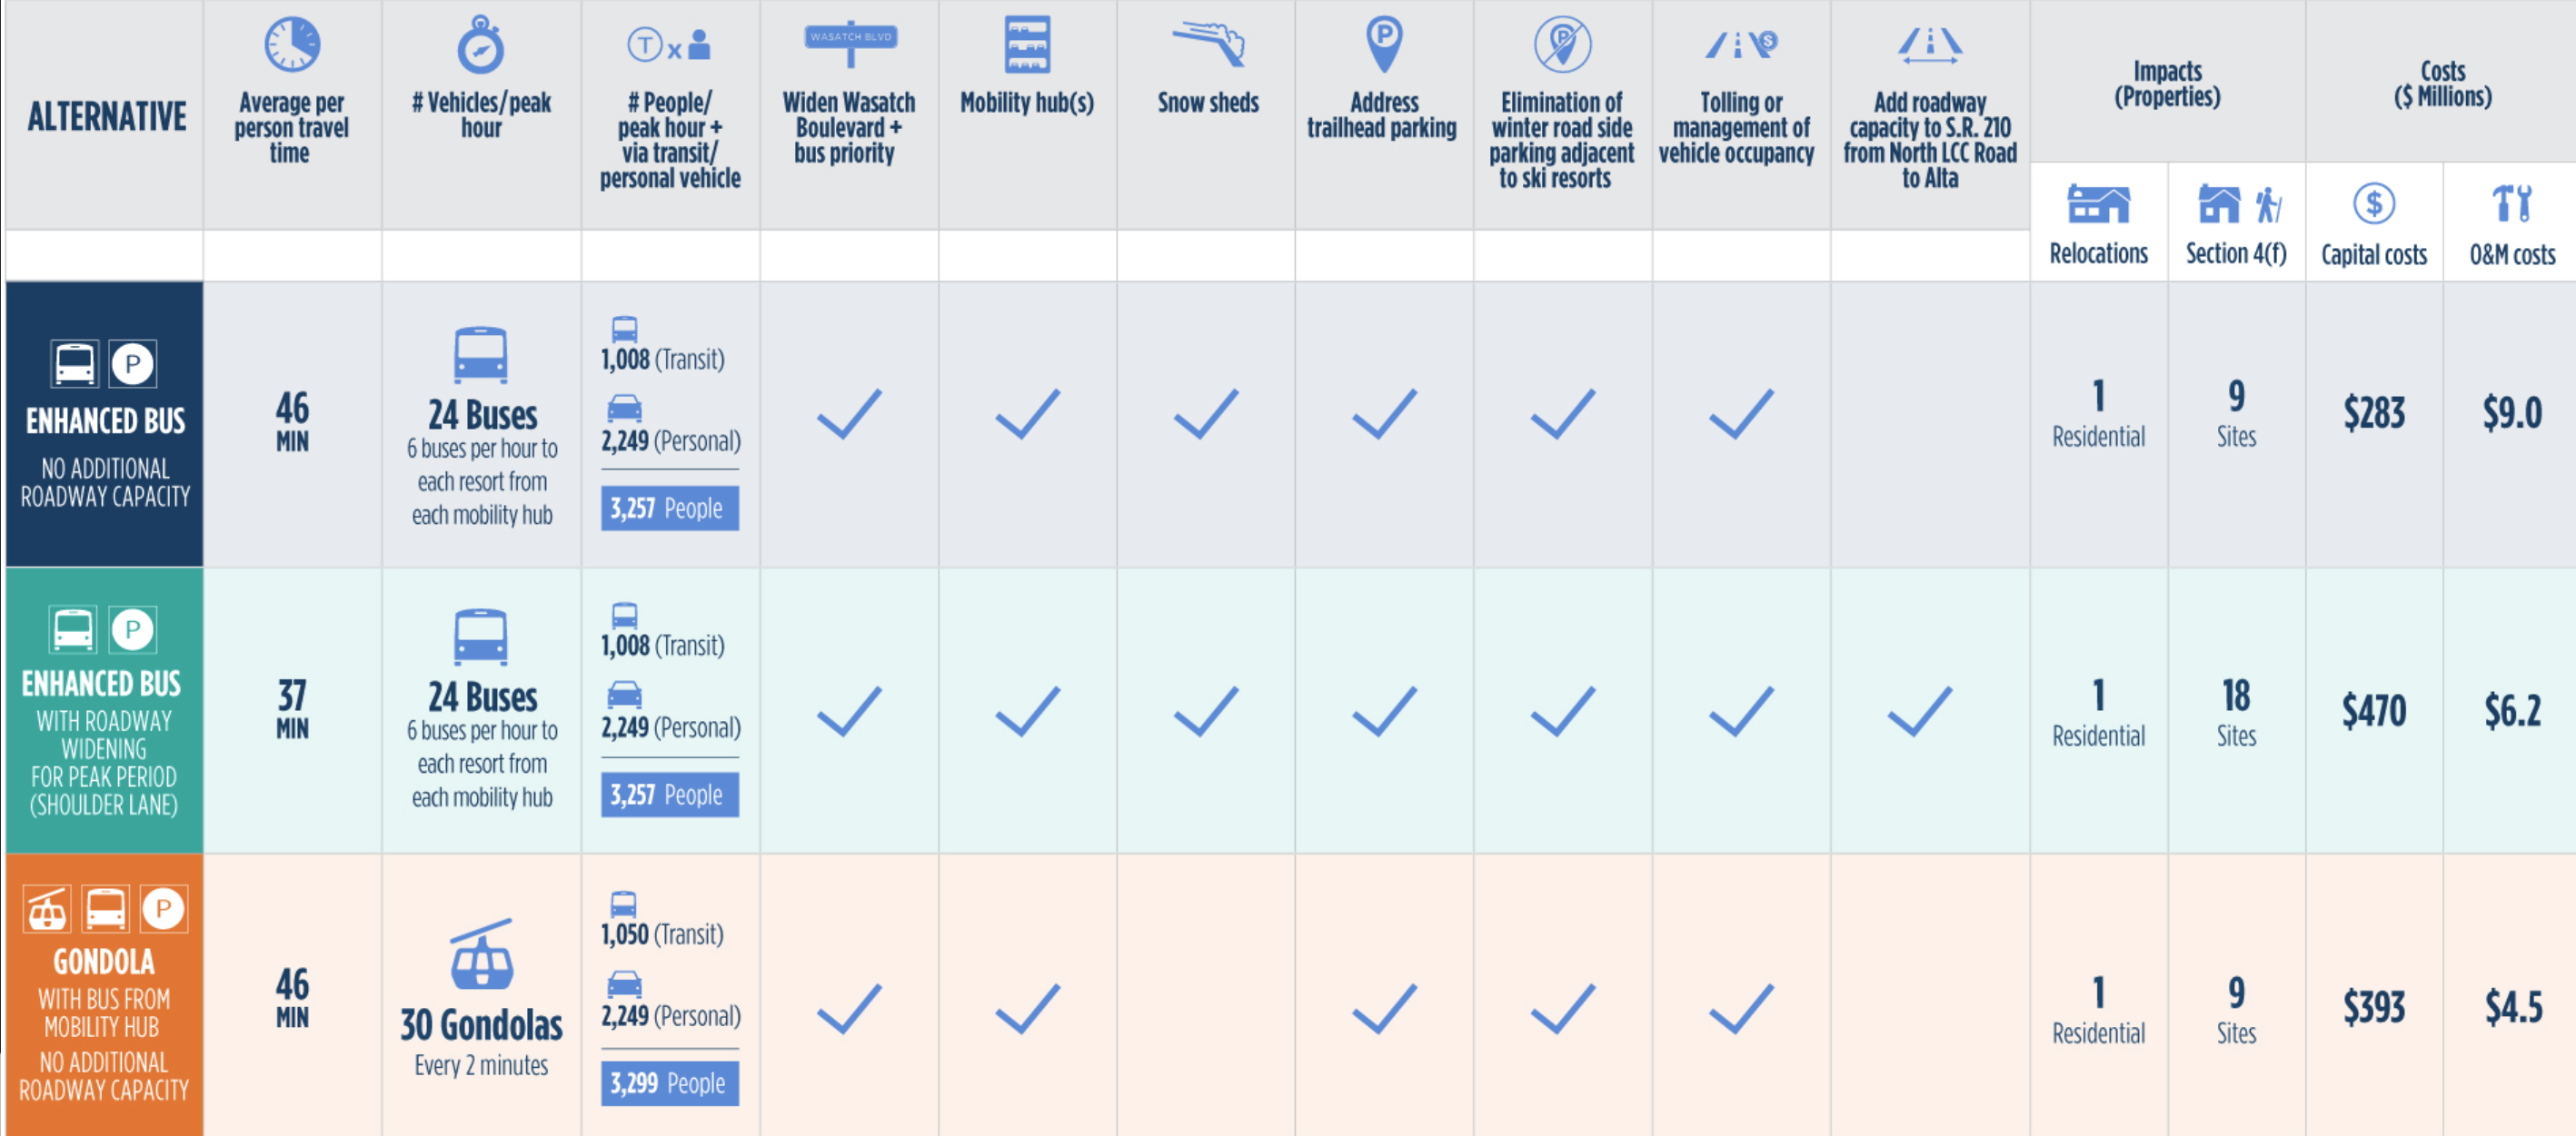This screenshot has width=2576, height=1136.
Task: Select the gondola cabin icon above 30 Gondolas
Action: (x=481, y=954)
